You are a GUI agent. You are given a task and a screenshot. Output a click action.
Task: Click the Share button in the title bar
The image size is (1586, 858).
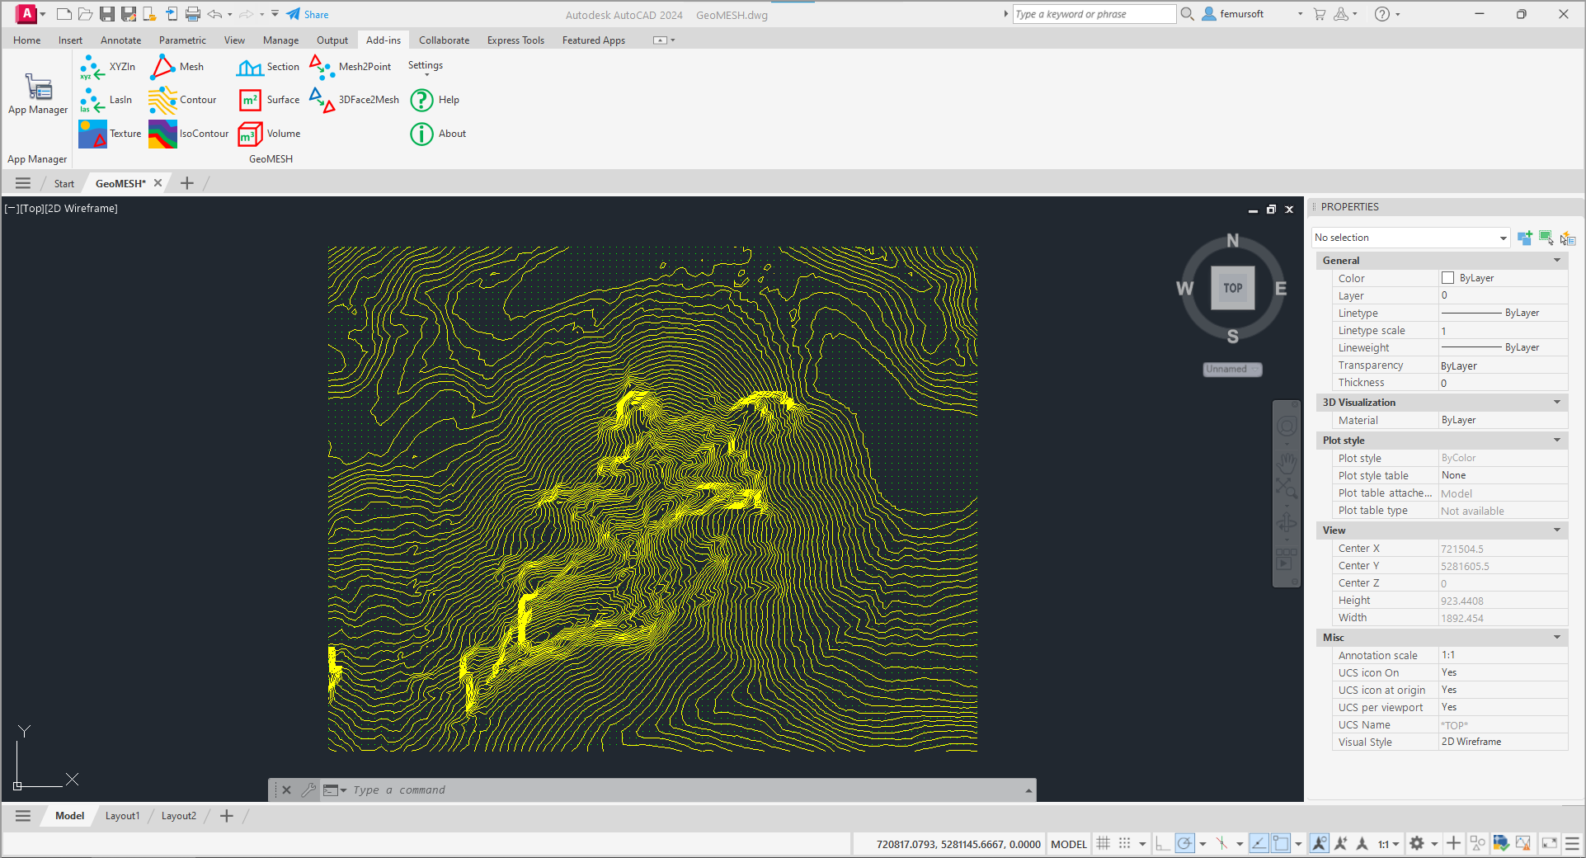(x=308, y=14)
